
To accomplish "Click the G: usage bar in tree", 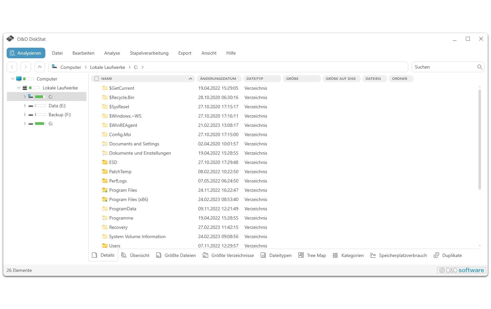I will (x=40, y=124).
